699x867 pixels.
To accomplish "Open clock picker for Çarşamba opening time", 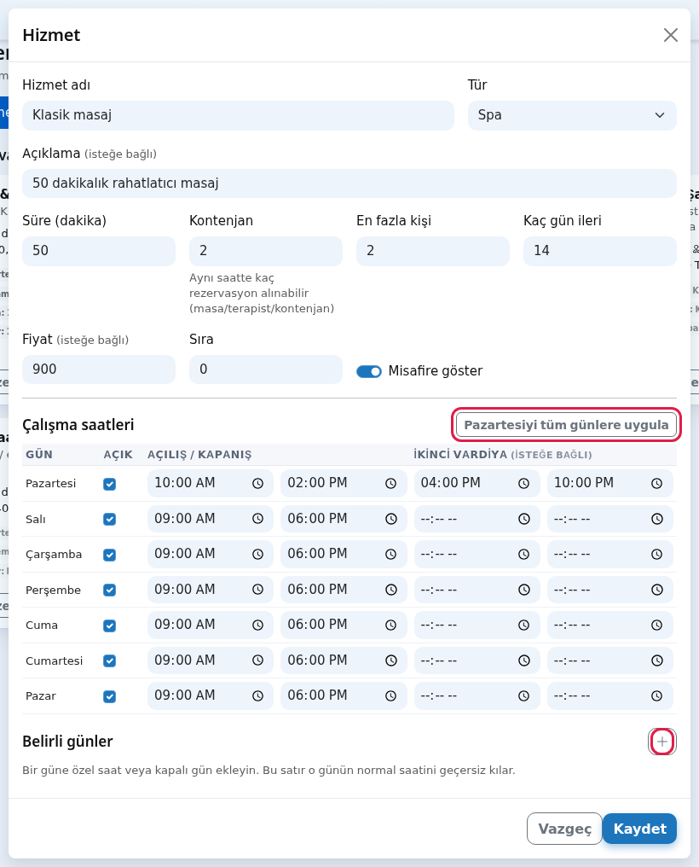I will click(257, 554).
